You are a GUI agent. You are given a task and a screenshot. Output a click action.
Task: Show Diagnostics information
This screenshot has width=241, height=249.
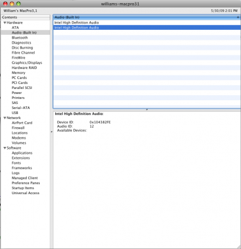pyautogui.click(x=21, y=43)
